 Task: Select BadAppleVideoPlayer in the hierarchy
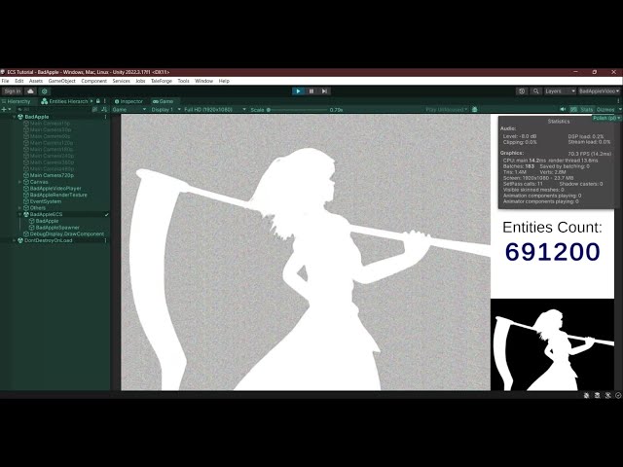(x=55, y=188)
